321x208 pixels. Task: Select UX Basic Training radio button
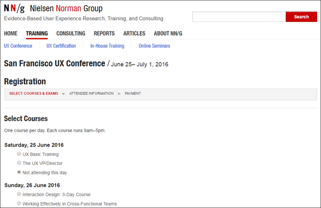tap(19, 154)
